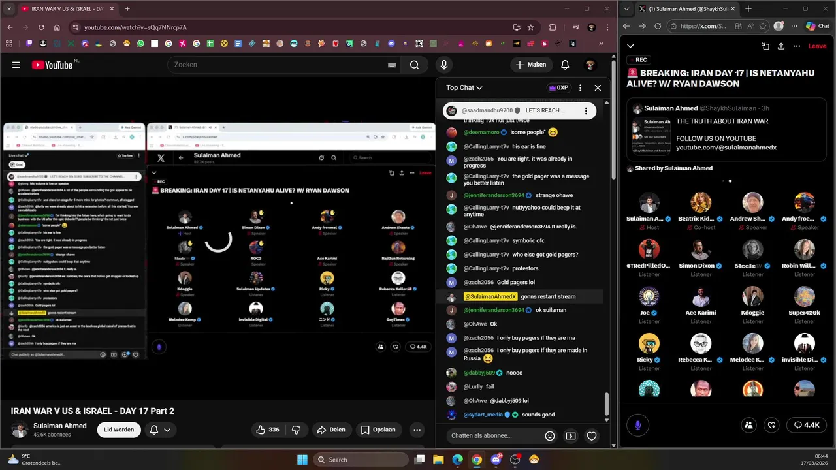This screenshot has width=836, height=470.
Task: Open the X Space three-dot menu
Action: click(797, 46)
